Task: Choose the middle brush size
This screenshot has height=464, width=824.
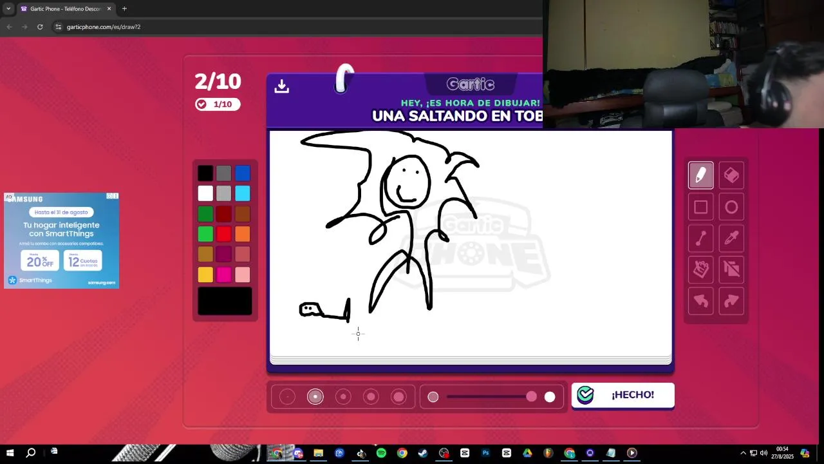Action: [x=343, y=397]
